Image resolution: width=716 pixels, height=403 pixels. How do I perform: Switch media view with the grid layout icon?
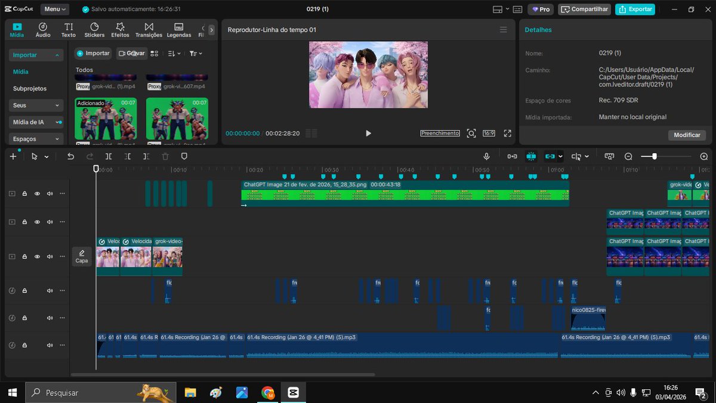(155, 53)
